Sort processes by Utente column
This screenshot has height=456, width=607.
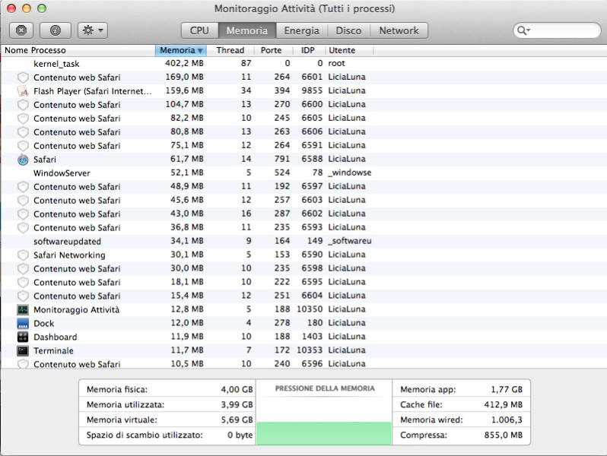coord(349,50)
